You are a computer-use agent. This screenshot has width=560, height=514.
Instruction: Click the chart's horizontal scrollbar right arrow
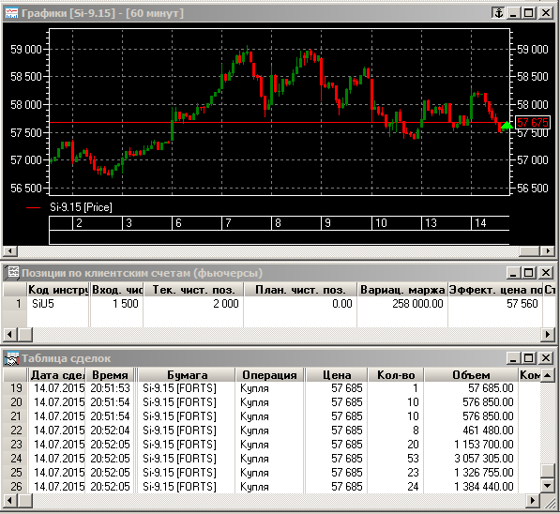click(x=548, y=251)
